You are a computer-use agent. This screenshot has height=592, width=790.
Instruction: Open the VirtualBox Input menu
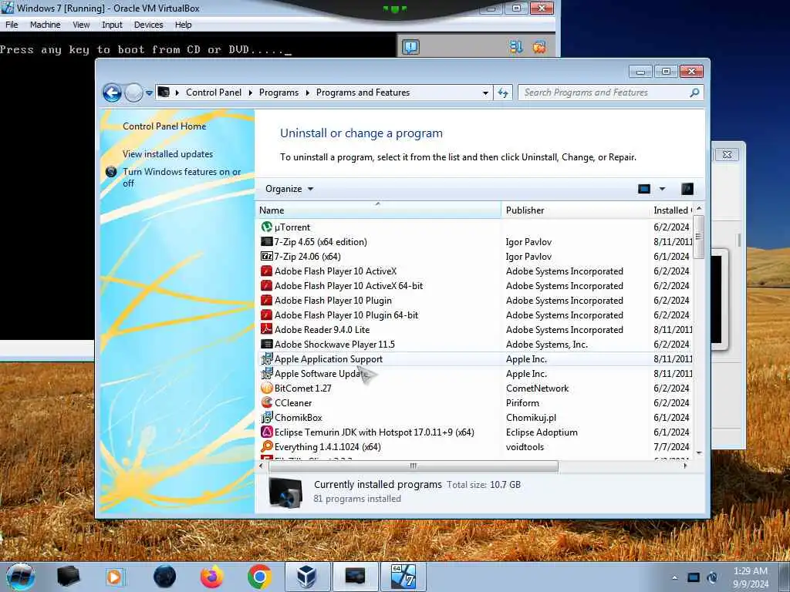coord(112,25)
